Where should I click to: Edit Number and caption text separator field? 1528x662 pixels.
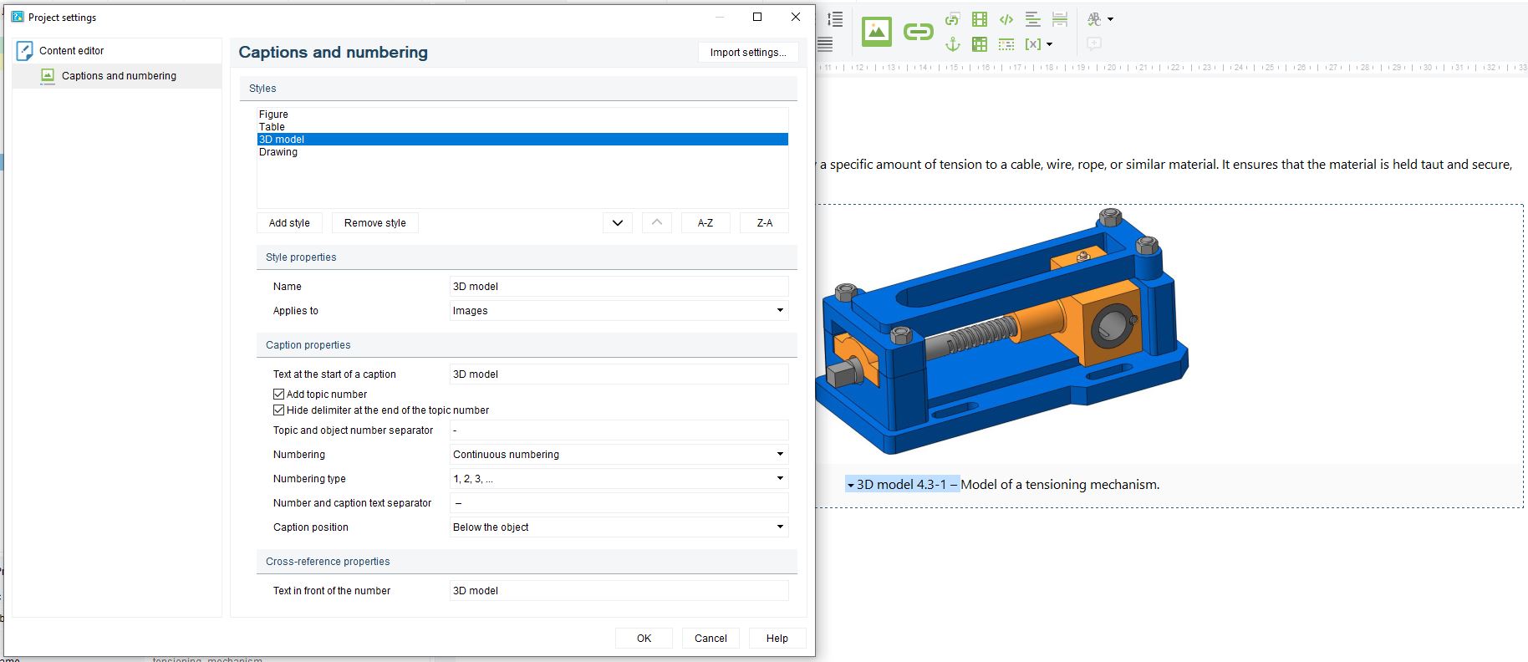point(619,502)
